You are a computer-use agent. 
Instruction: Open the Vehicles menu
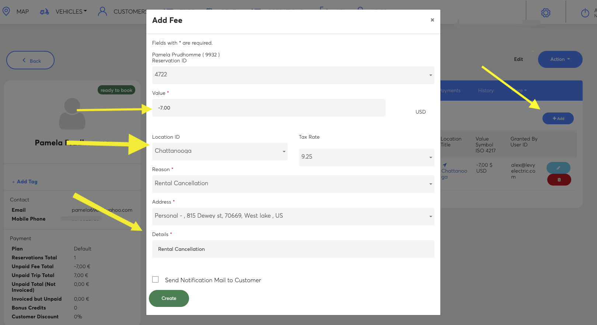coord(71,12)
